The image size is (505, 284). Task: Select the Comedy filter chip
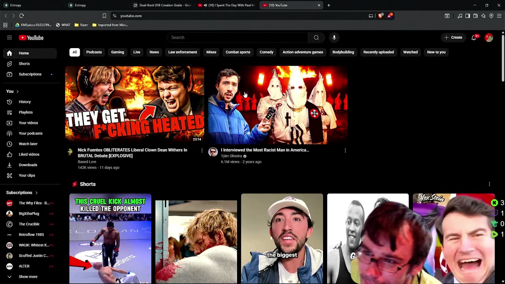(266, 52)
